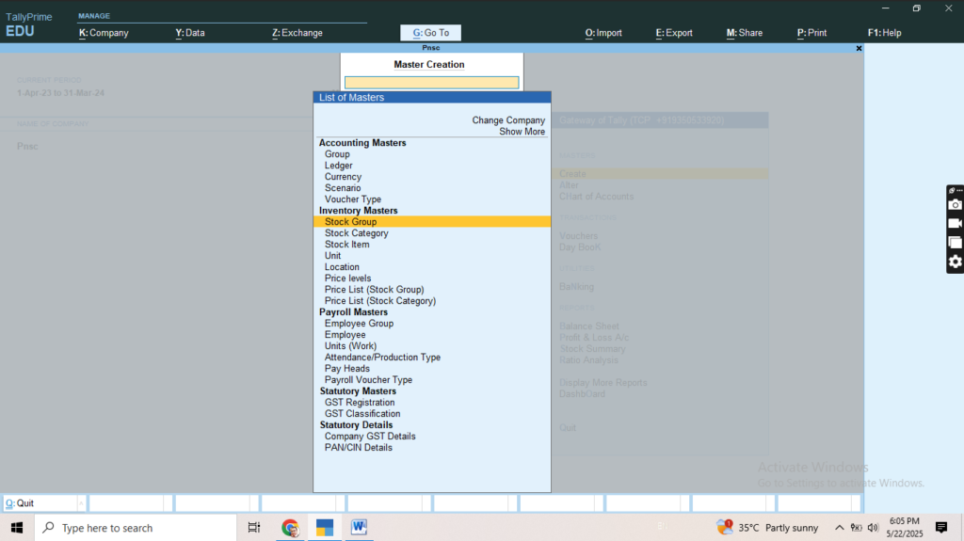Click Windows taskbar search box

point(136,528)
